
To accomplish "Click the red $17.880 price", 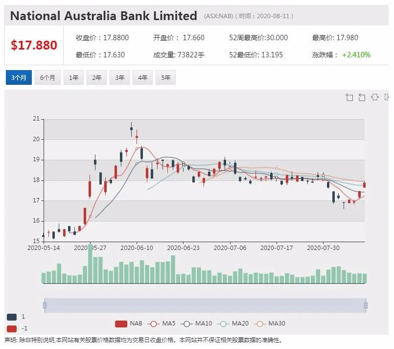I will click(34, 45).
